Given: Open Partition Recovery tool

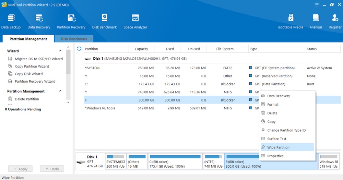Looking at the screenshot, I should tap(71, 22).
